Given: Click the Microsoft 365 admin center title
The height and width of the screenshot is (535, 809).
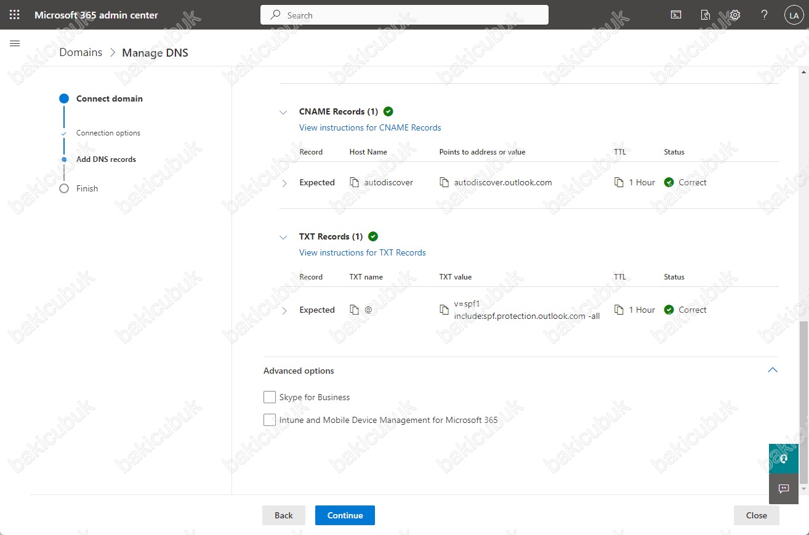Looking at the screenshot, I should [96, 15].
